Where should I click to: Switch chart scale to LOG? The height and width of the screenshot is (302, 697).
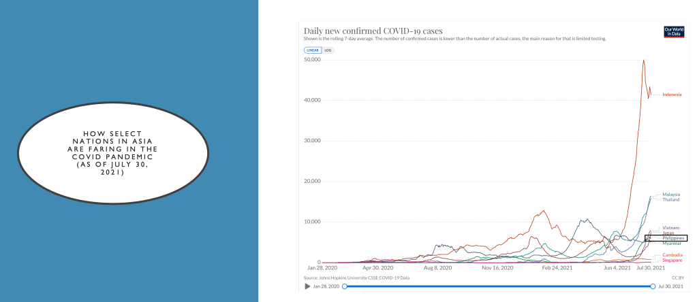pos(328,50)
